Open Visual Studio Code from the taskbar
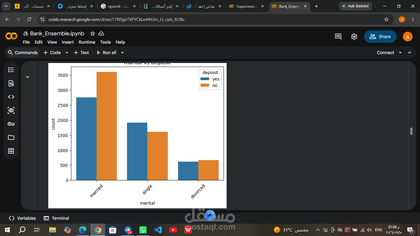The image size is (420, 236). [158, 230]
